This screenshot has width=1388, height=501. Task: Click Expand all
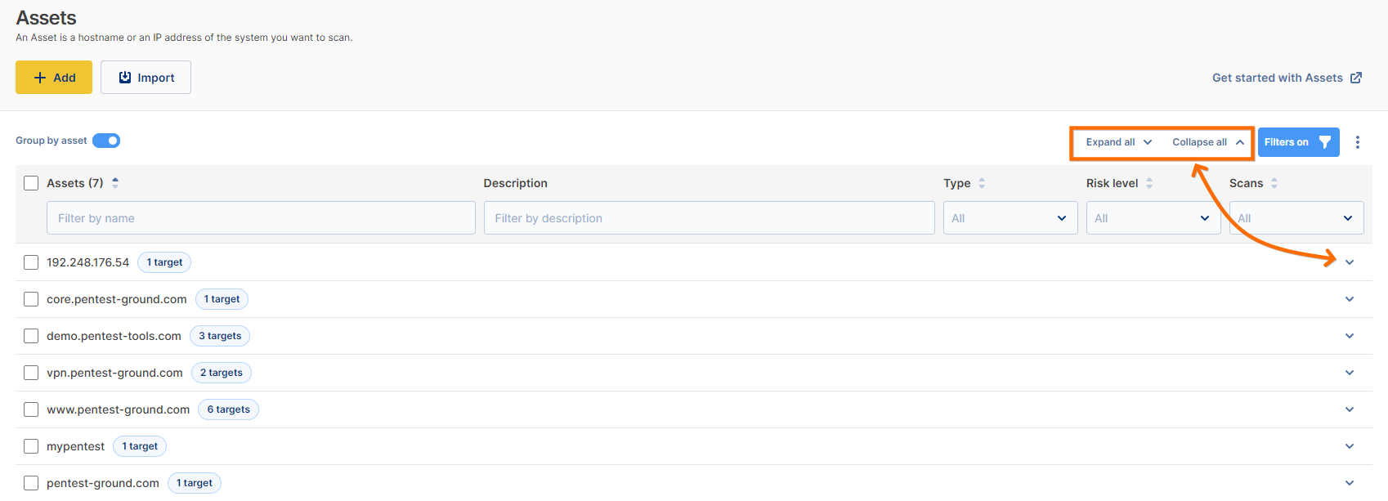tap(1118, 142)
